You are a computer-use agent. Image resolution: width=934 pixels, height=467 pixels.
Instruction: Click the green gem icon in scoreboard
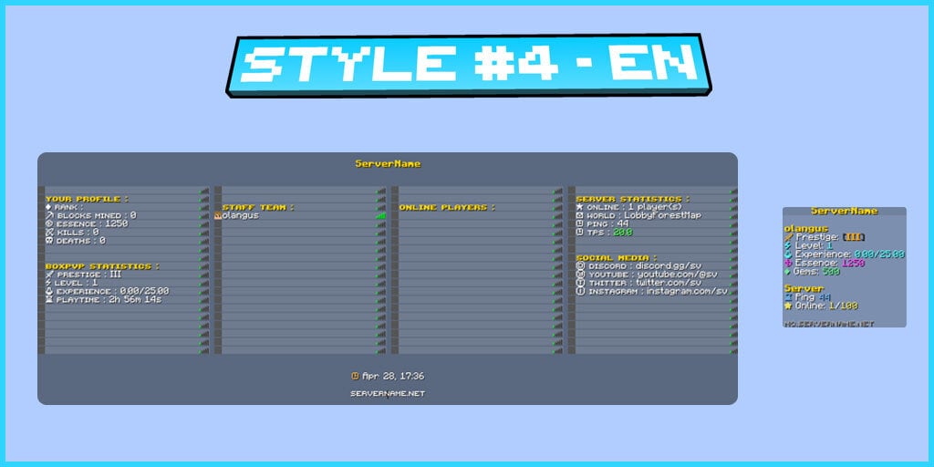click(x=788, y=271)
